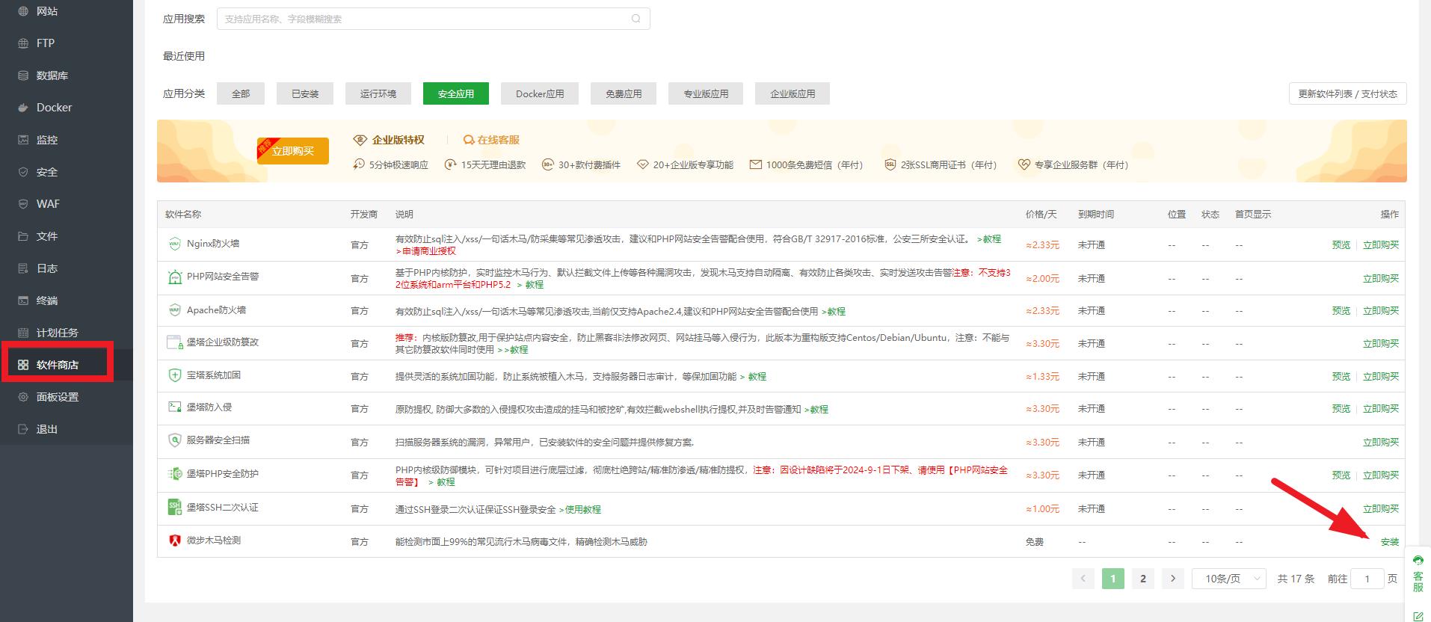Image resolution: width=1431 pixels, height=622 pixels.
Task: Click 立即购买 for PHP网站安全告警
Action: [1380, 279]
